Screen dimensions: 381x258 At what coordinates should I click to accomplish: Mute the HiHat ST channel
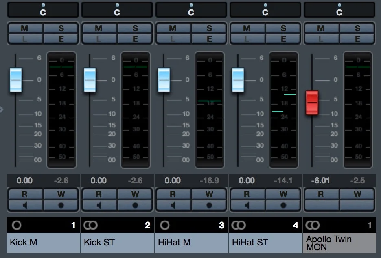[x=247, y=28]
